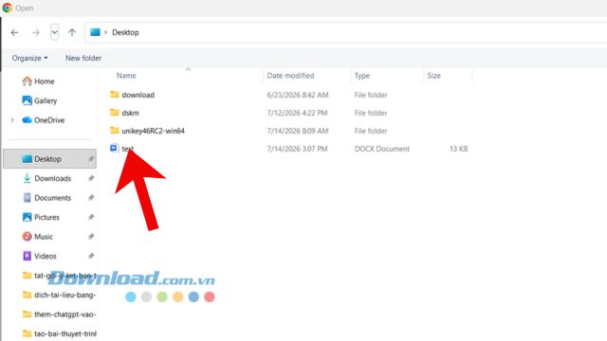The width and height of the screenshot is (607, 341).
Task: Click the OneDrive cloud icon
Action: coord(27,120)
